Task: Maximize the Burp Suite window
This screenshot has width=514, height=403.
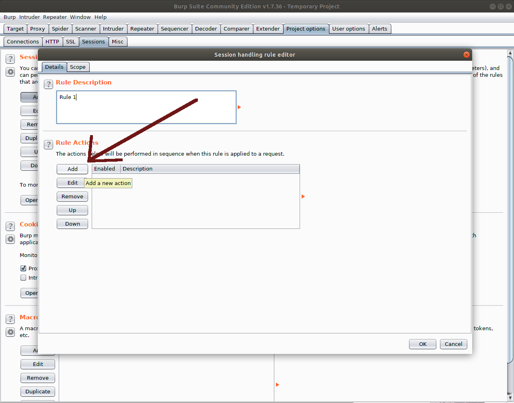Action: point(500,6)
